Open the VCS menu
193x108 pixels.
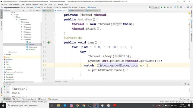tap(55, 4)
